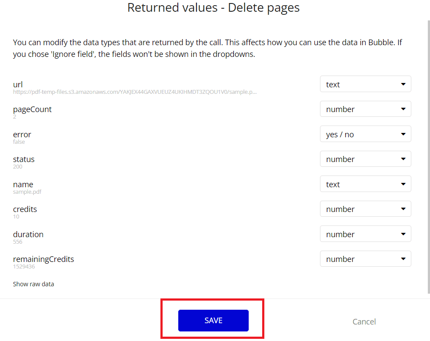Show raw data of the call
430x341 pixels.
[x=33, y=284]
